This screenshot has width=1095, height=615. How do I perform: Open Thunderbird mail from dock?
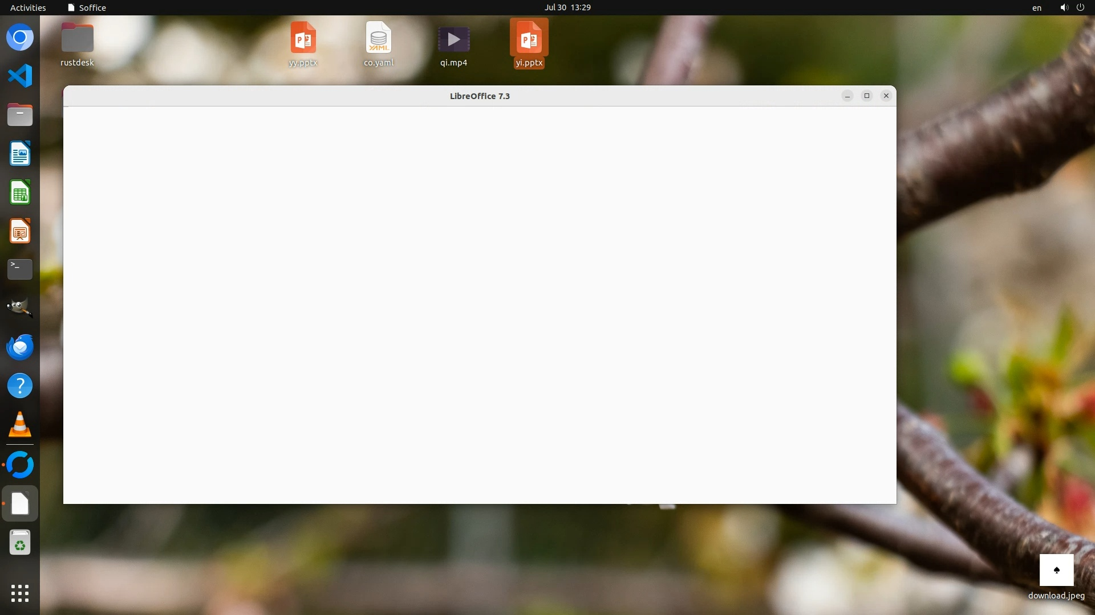tap(20, 347)
